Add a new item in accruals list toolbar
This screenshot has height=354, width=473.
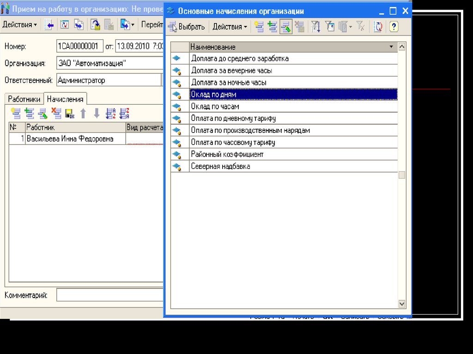(260, 27)
